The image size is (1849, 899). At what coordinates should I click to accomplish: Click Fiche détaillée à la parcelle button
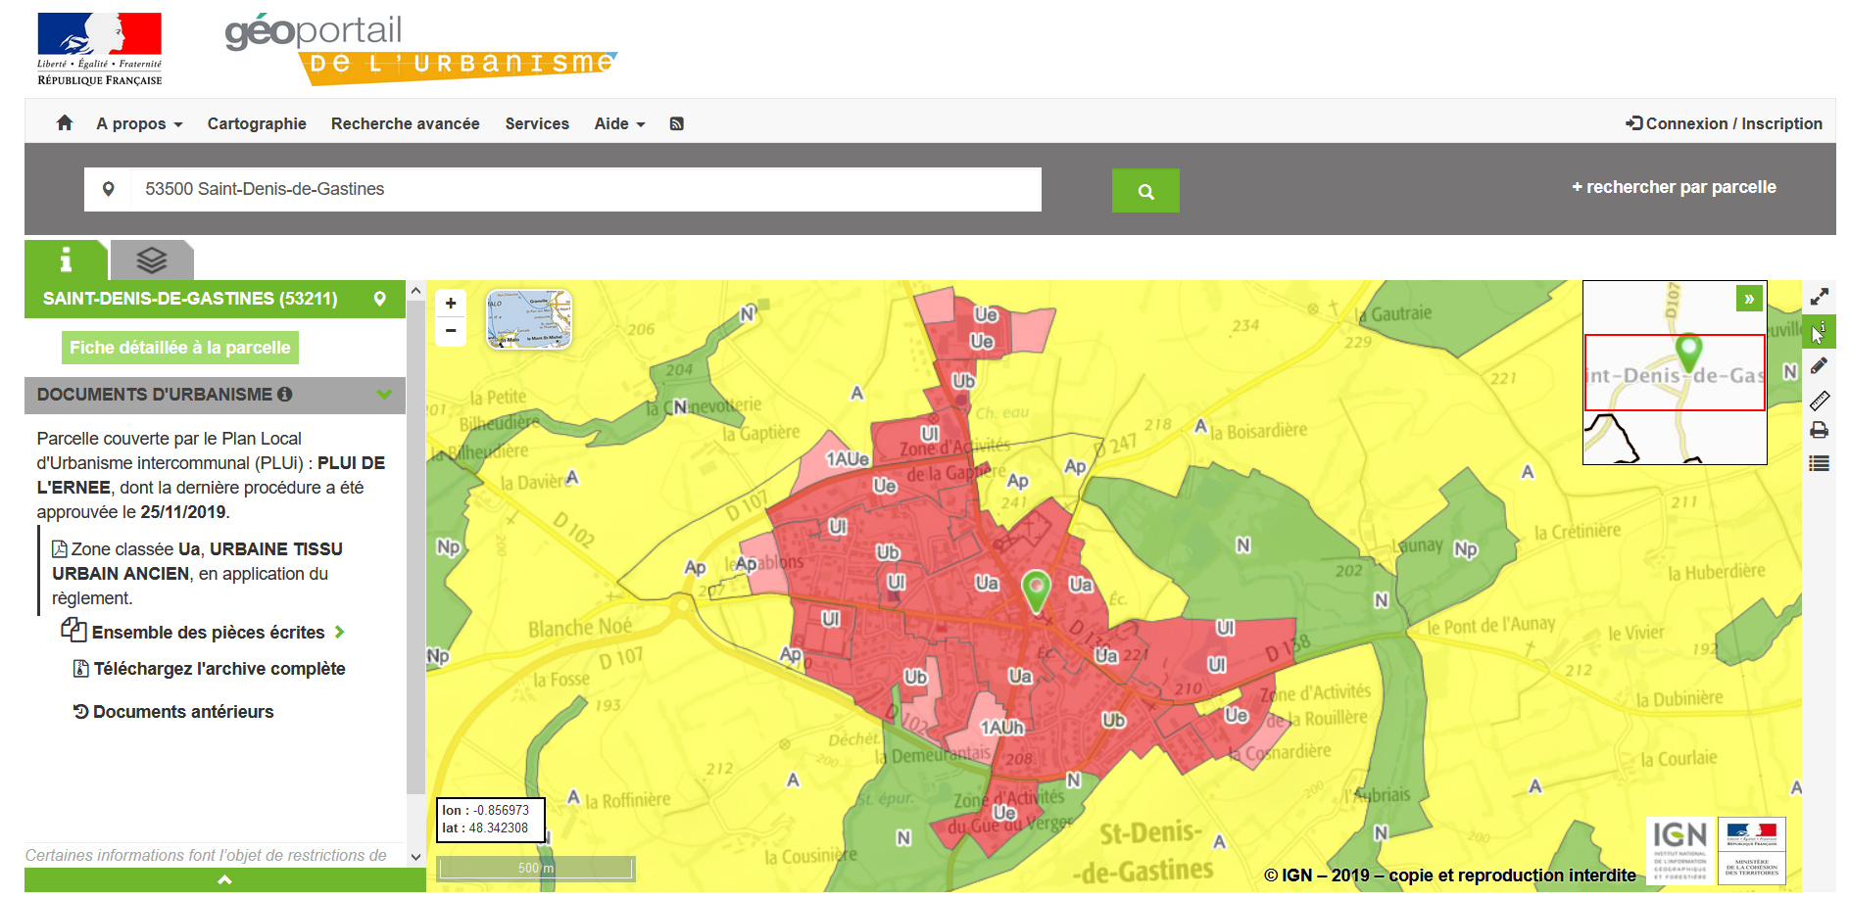pos(179,348)
